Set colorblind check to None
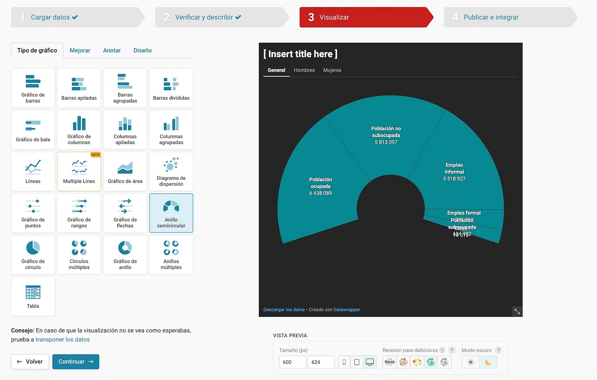The width and height of the screenshot is (597, 380). (389, 362)
